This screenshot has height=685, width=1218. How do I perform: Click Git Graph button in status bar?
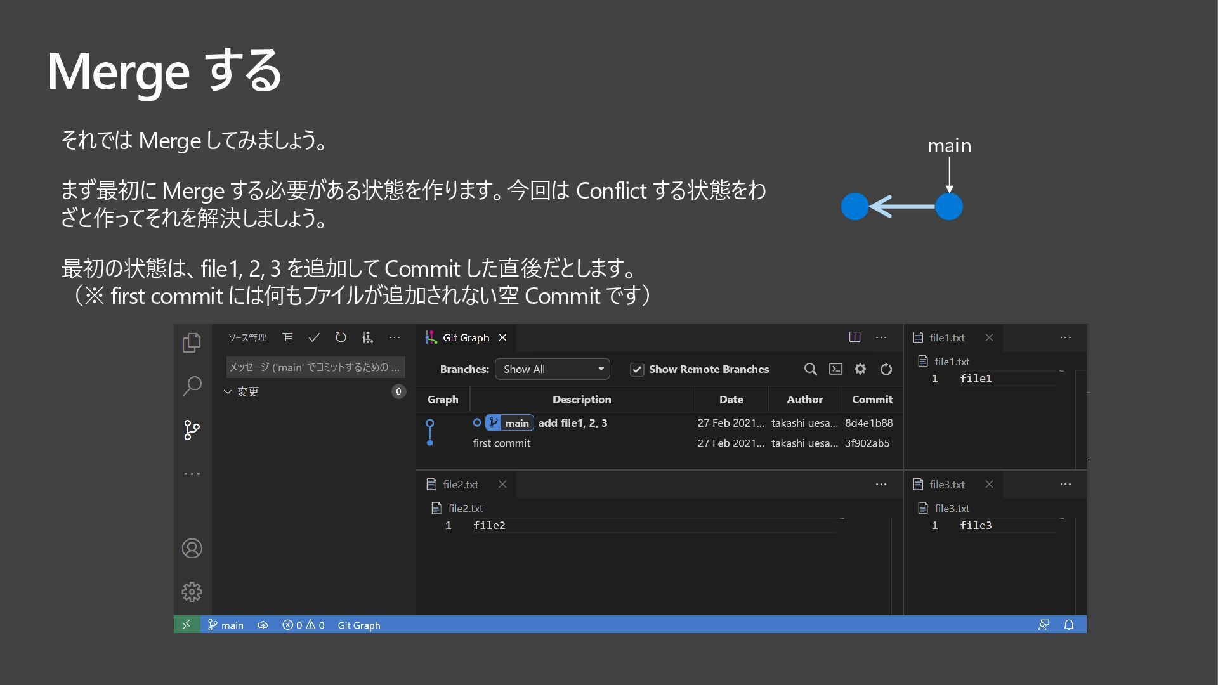tap(358, 625)
